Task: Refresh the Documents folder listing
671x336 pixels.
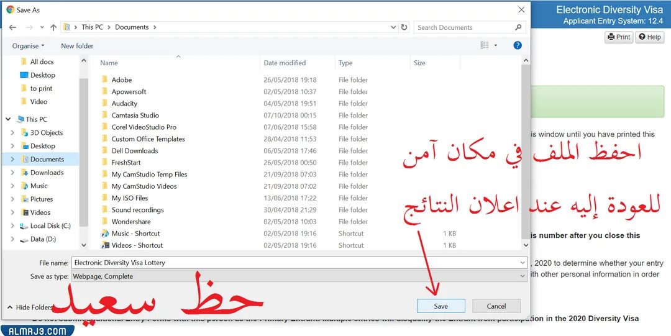Action: coord(404,27)
